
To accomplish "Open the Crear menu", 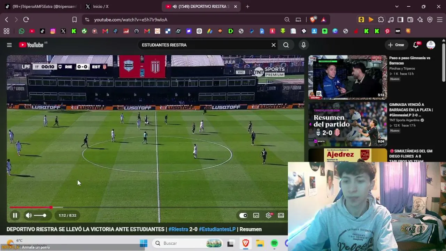I will tap(396, 45).
